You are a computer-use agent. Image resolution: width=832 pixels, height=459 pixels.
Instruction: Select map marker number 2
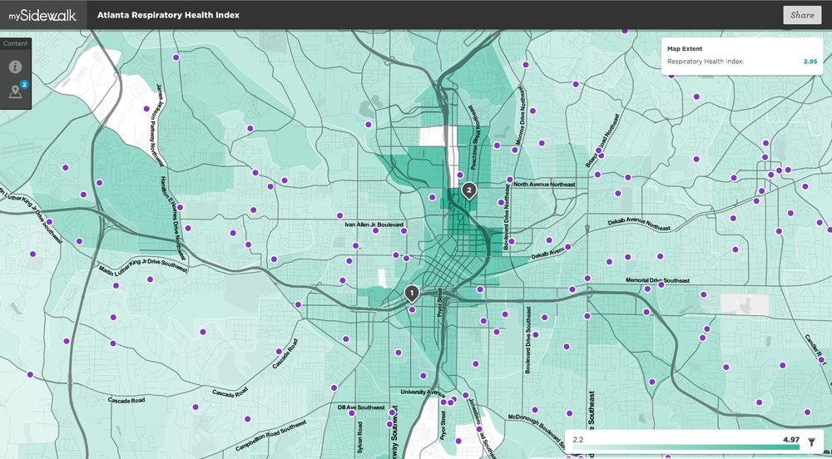point(469,191)
